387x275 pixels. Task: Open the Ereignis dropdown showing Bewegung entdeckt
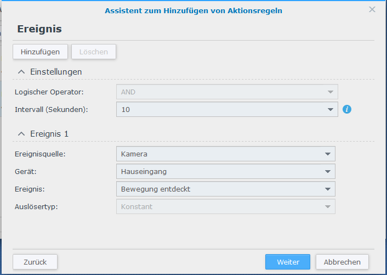[226, 189]
